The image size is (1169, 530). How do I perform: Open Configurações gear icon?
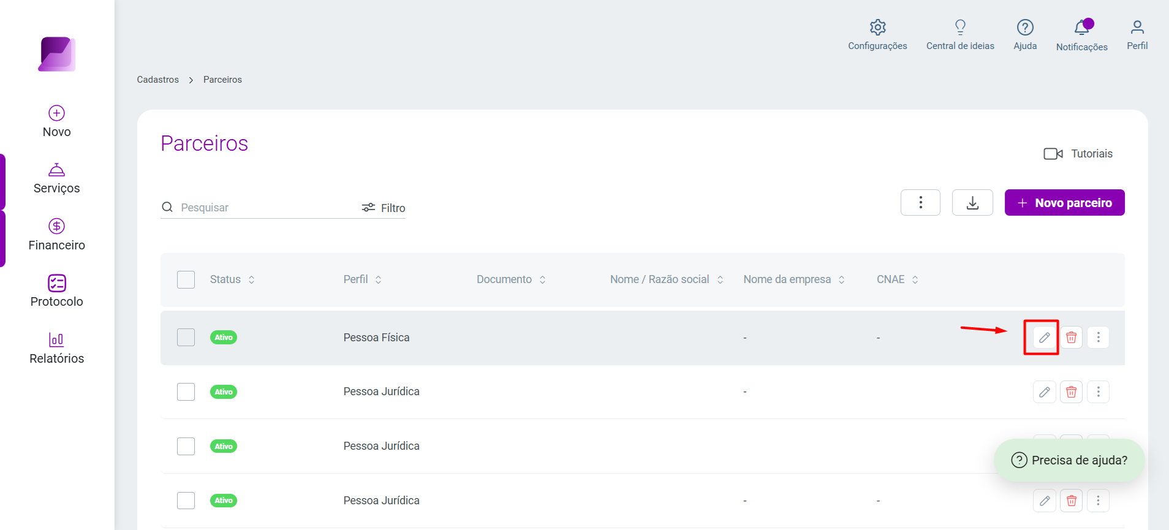877,28
